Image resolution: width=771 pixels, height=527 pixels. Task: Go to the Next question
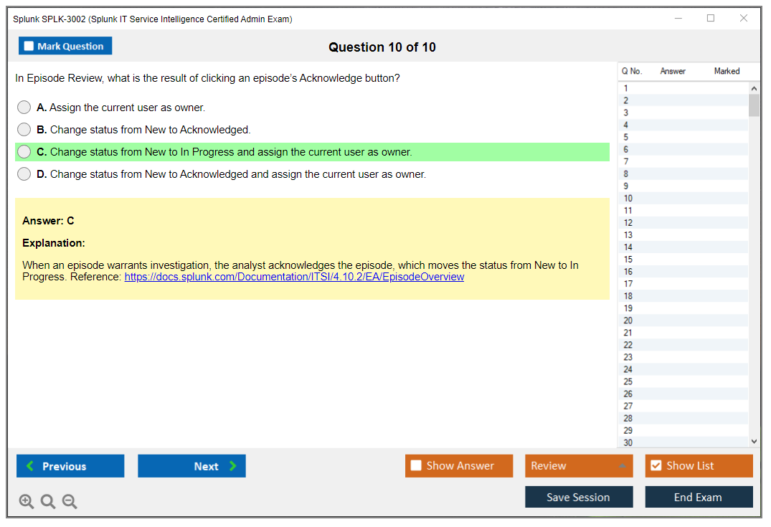click(191, 466)
